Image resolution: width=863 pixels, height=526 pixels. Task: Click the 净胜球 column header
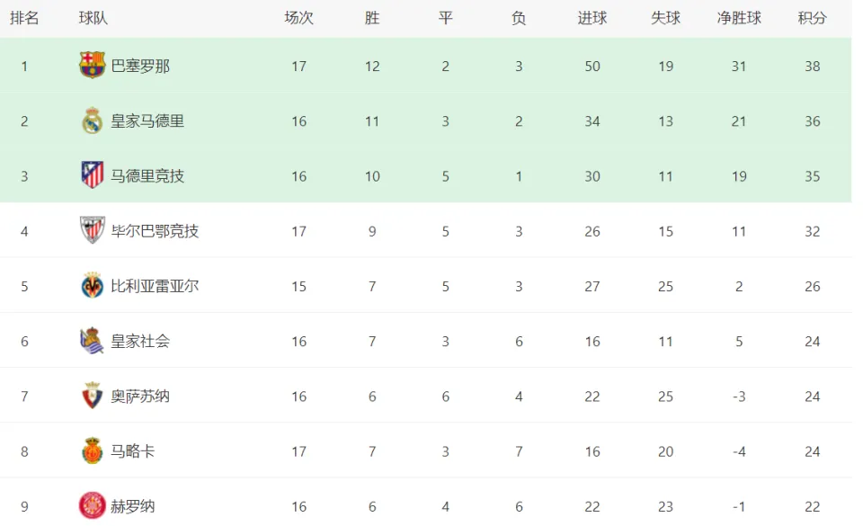tap(739, 18)
